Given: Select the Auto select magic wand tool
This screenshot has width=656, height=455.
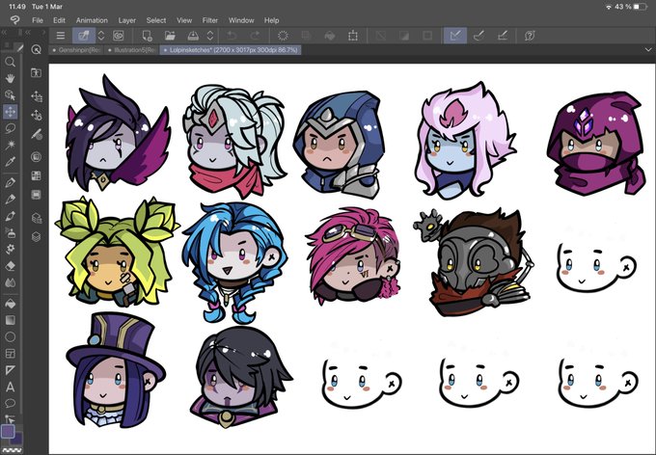Looking at the screenshot, I should [10, 146].
